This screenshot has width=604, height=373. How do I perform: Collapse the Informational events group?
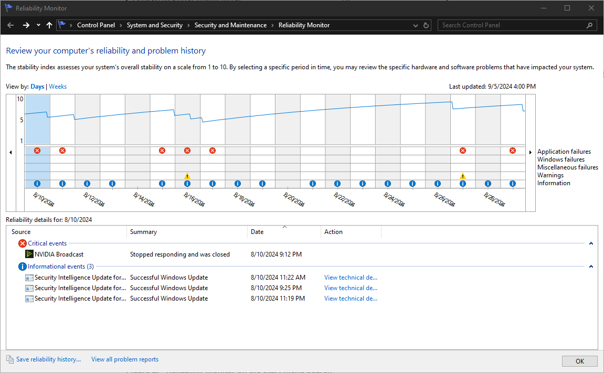pyautogui.click(x=591, y=266)
